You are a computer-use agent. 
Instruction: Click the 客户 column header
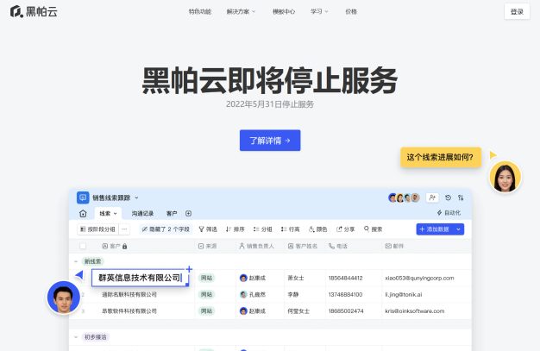pyautogui.click(x=115, y=246)
